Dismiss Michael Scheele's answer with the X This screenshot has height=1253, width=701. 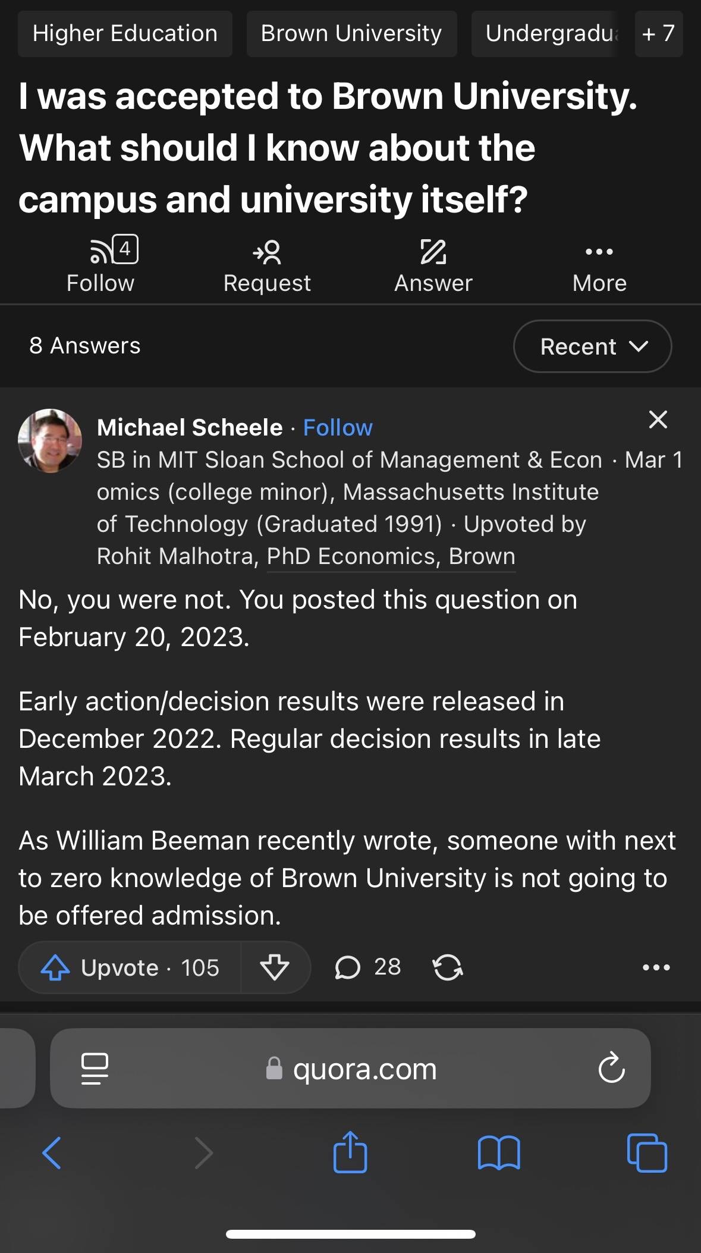pos(658,419)
